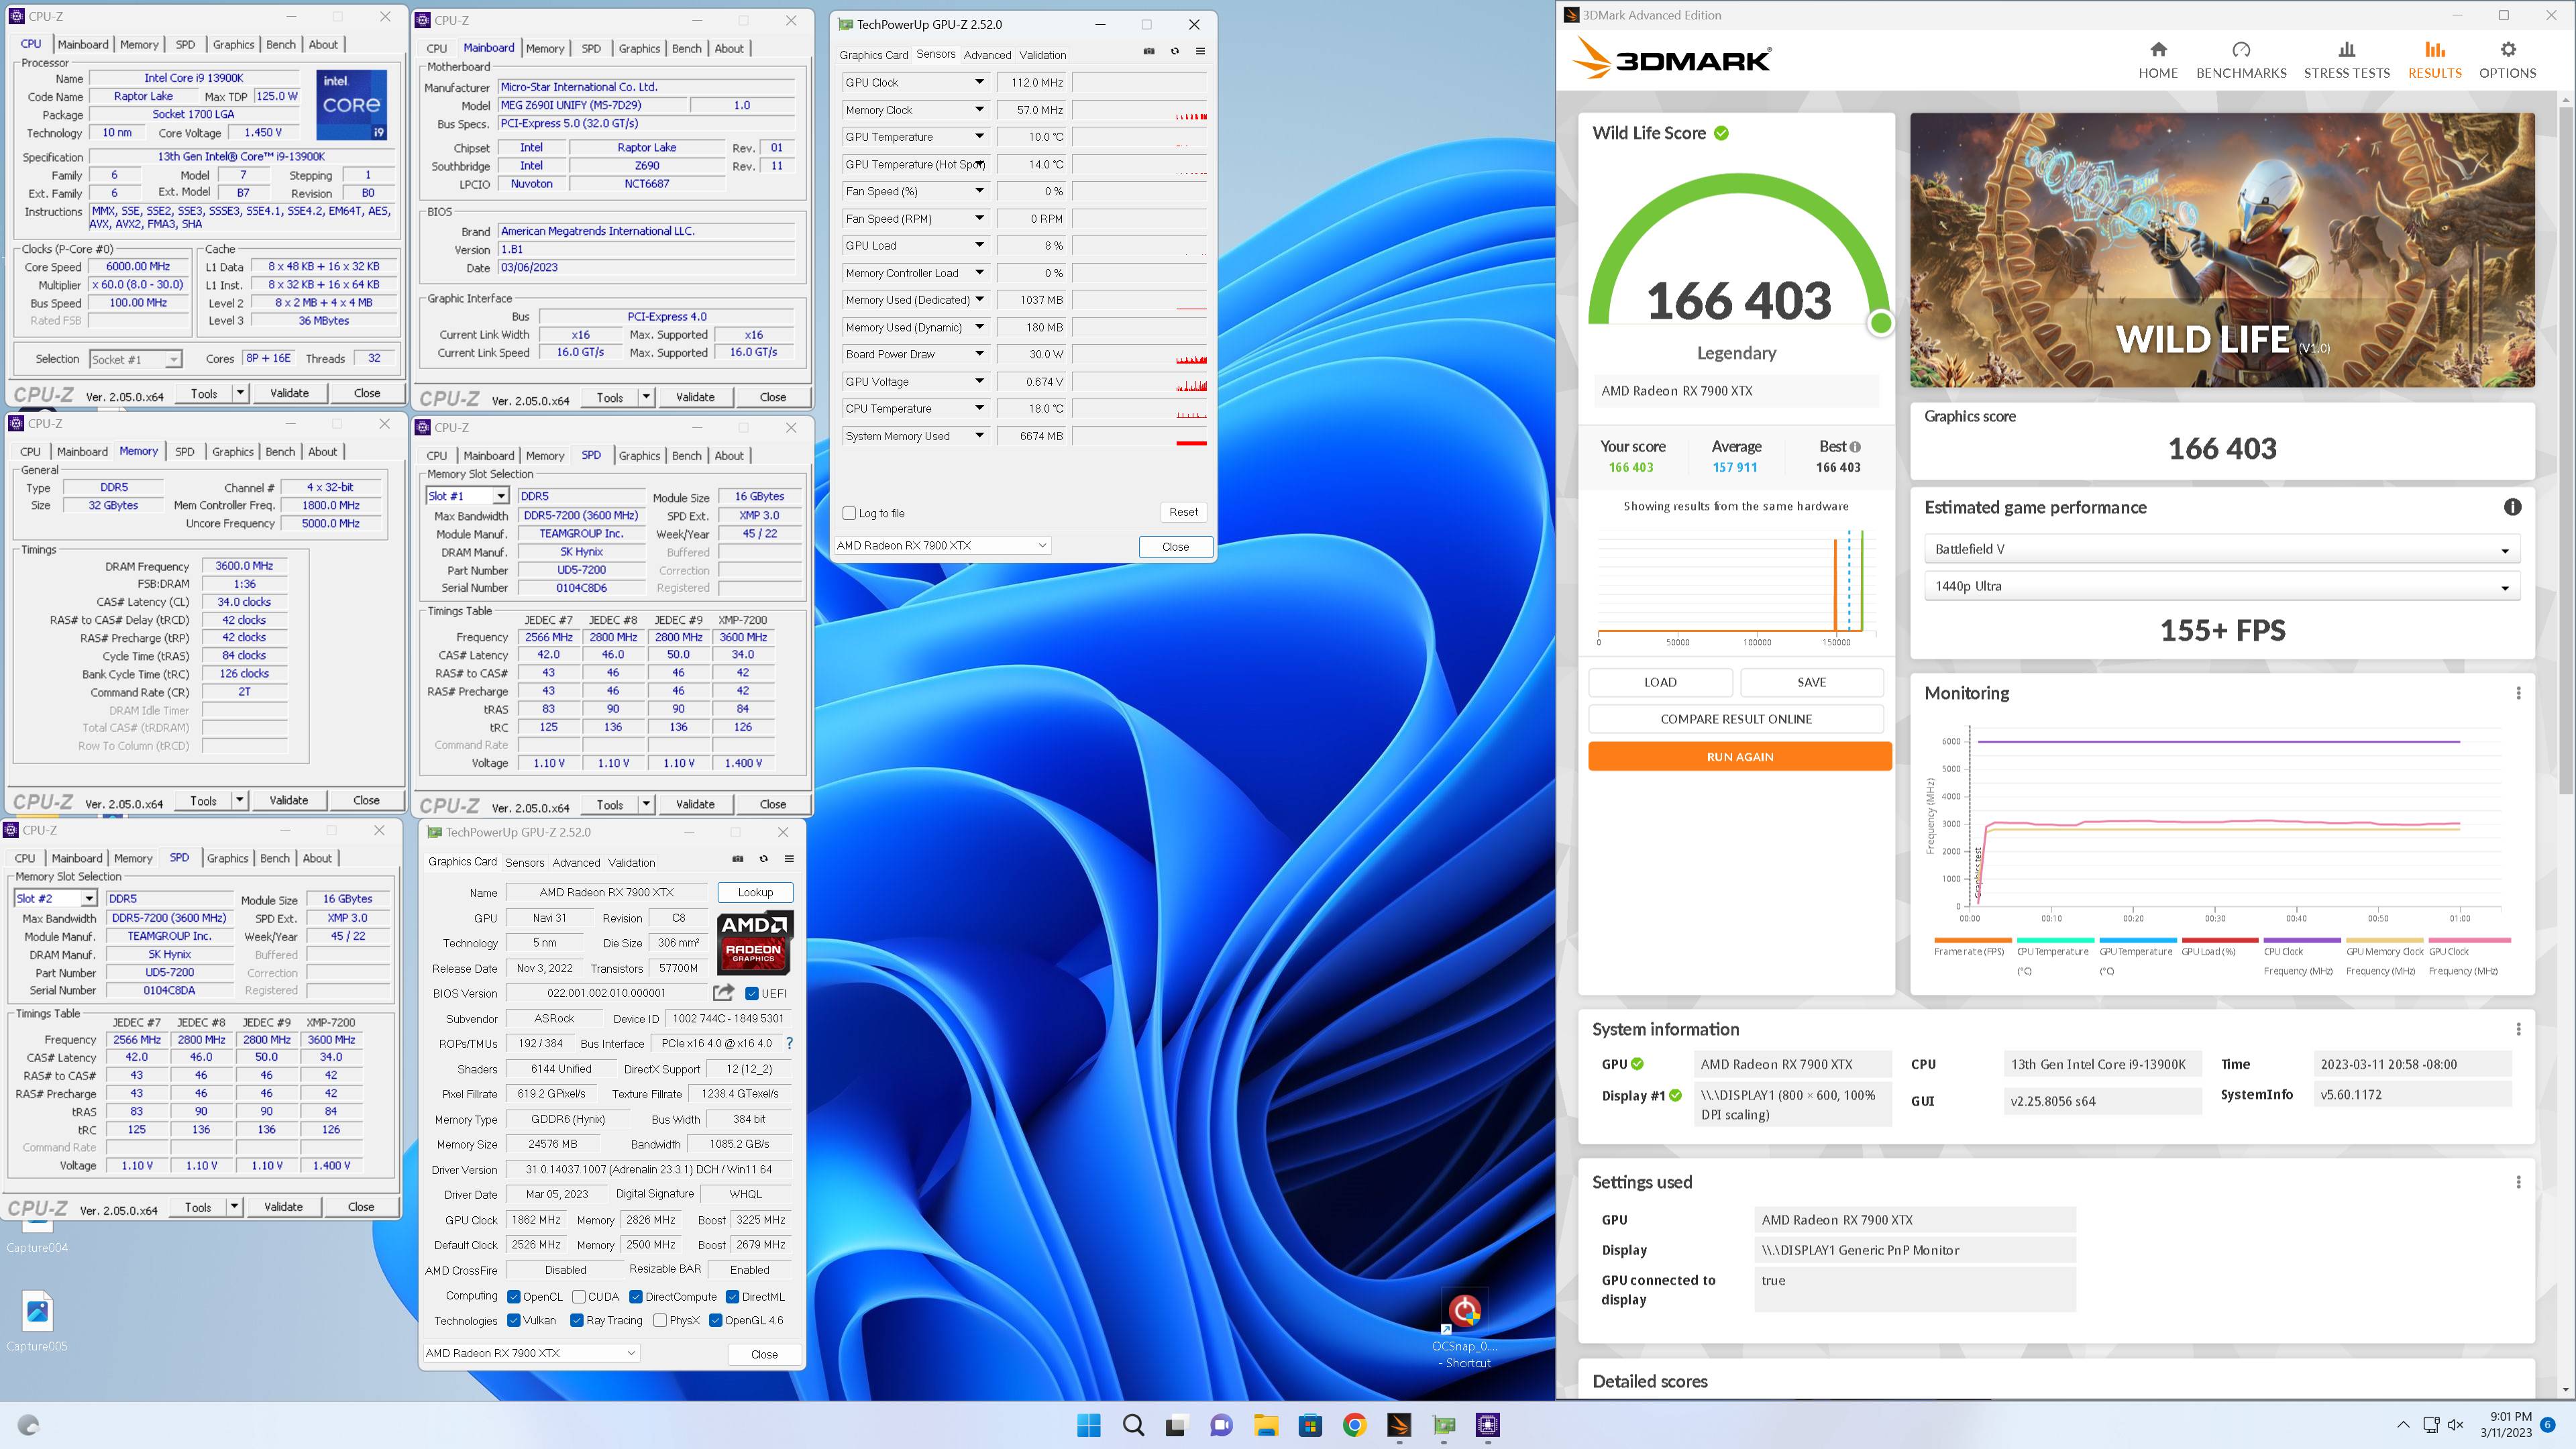Open the Graphics tab in CPU-Z Mainboard window

pos(639,48)
